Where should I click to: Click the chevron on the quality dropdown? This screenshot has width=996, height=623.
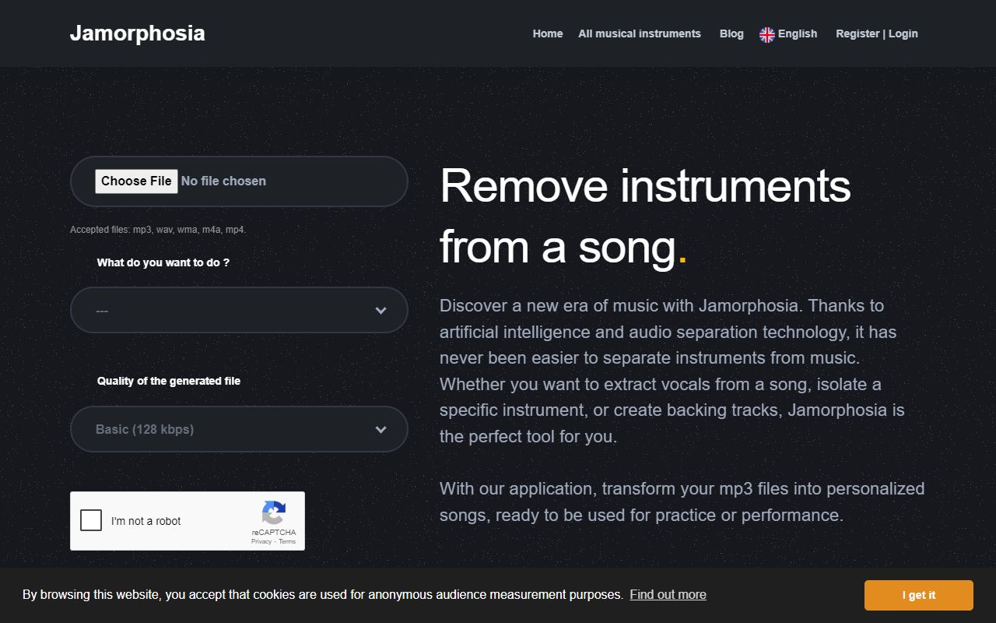(x=381, y=429)
